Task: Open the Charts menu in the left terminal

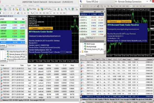Action: [19, 6]
